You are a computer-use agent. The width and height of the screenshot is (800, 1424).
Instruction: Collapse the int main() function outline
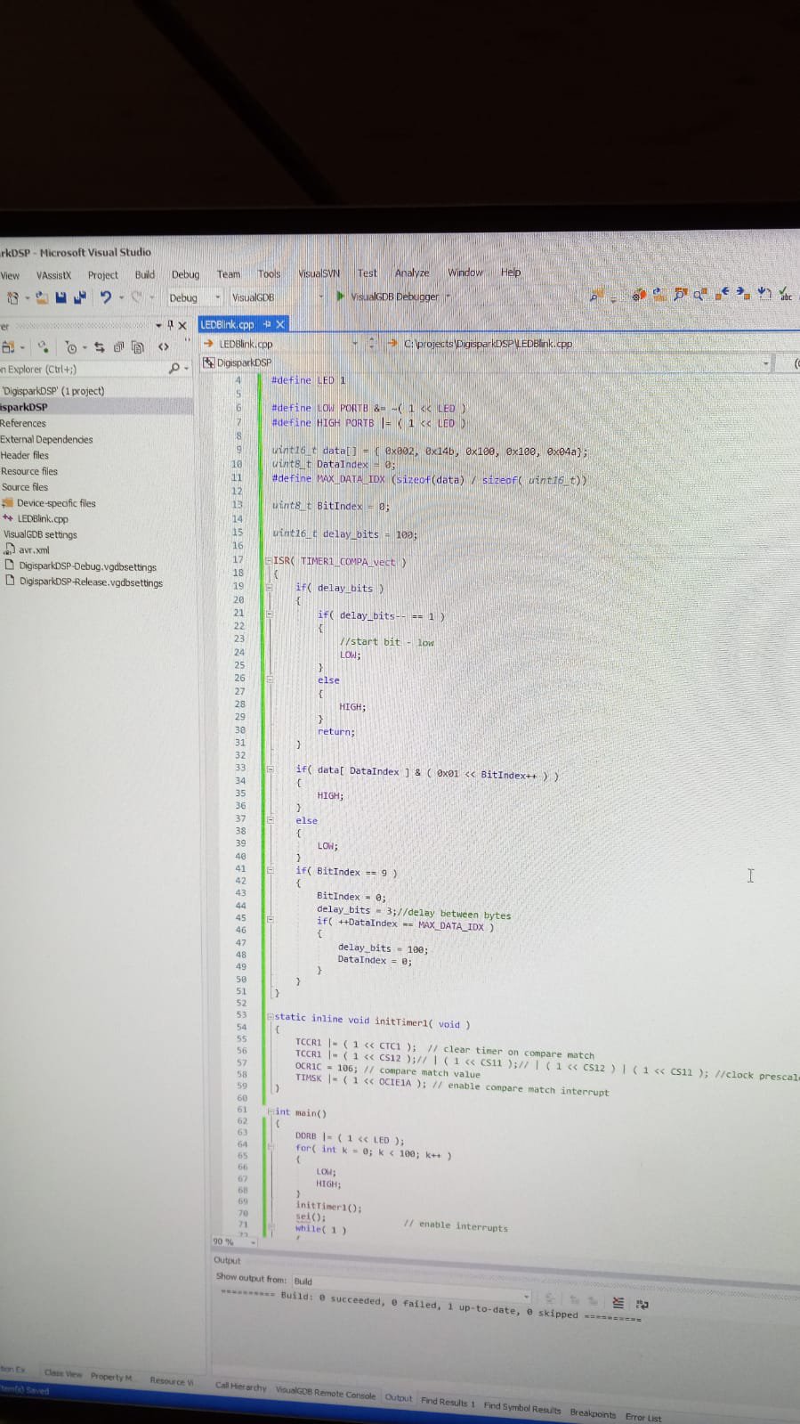click(270, 1111)
